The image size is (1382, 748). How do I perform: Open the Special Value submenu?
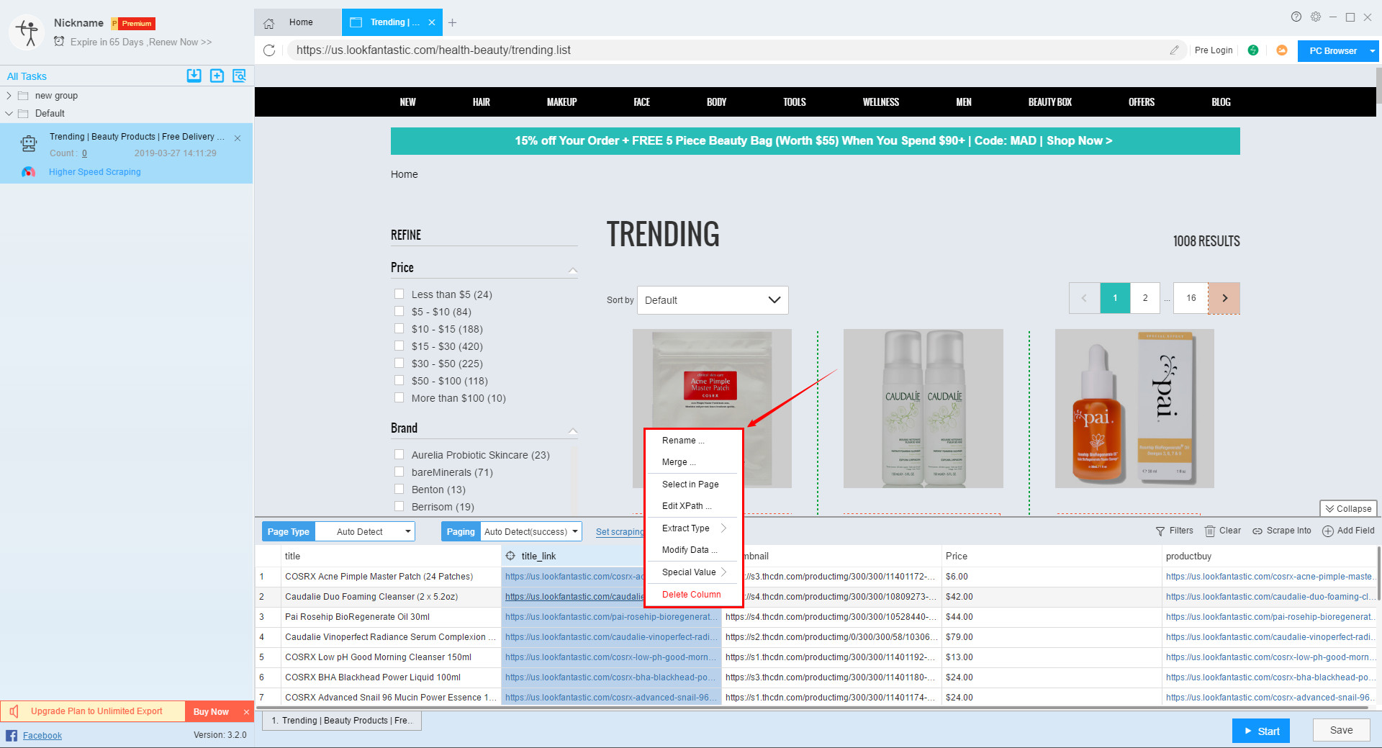(694, 572)
